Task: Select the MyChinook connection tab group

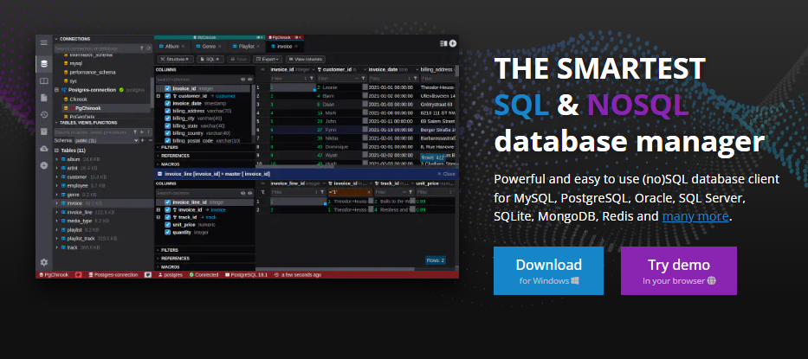Action: click(x=209, y=37)
